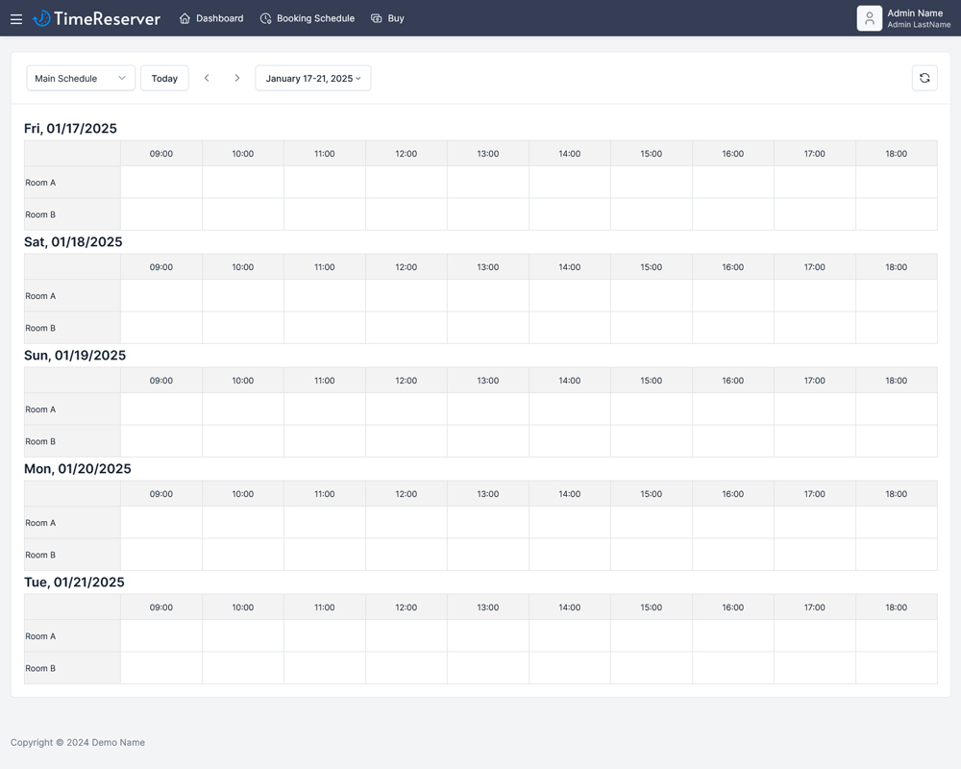Select Room A 09:00 slot on Friday 01/17

tap(161, 183)
